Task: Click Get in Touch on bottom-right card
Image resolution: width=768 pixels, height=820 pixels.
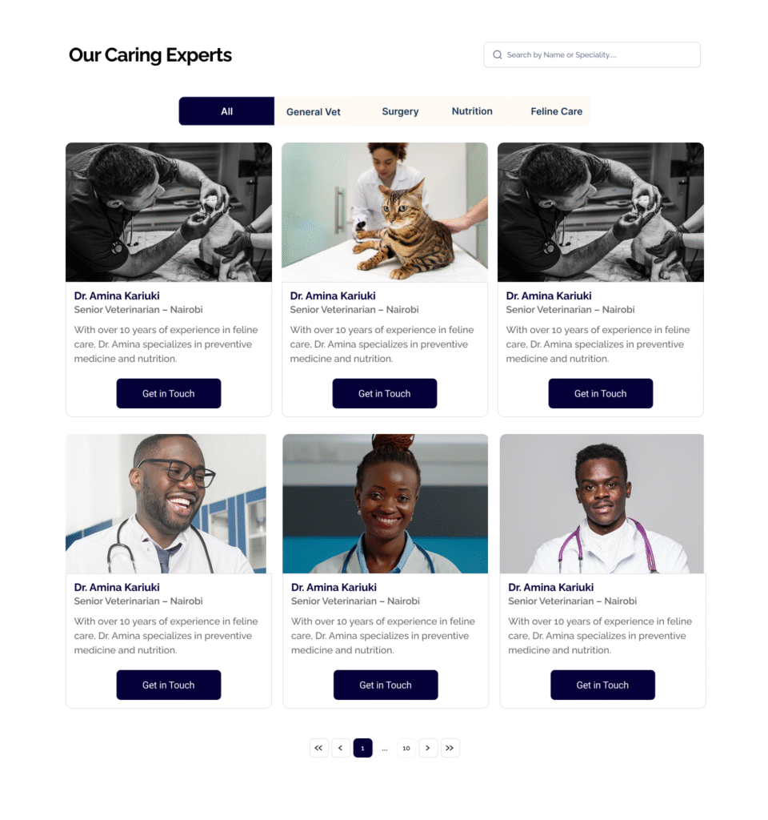Action: click(x=602, y=685)
